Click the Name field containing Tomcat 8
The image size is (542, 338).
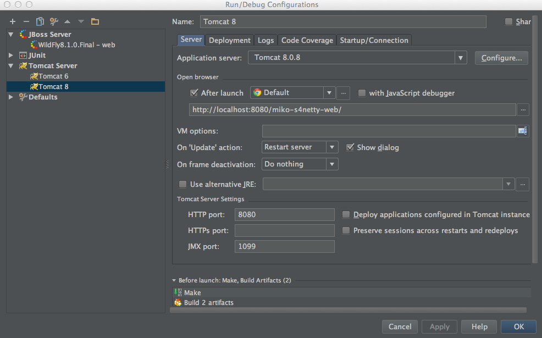[343, 21]
